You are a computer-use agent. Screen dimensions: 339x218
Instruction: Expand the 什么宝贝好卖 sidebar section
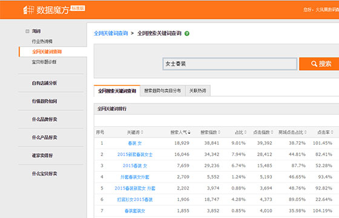44,174
